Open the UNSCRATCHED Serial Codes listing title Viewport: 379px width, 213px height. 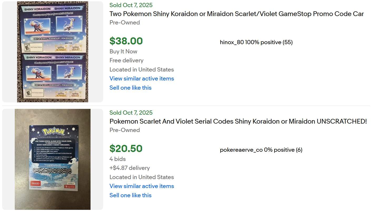pyautogui.click(x=238, y=121)
